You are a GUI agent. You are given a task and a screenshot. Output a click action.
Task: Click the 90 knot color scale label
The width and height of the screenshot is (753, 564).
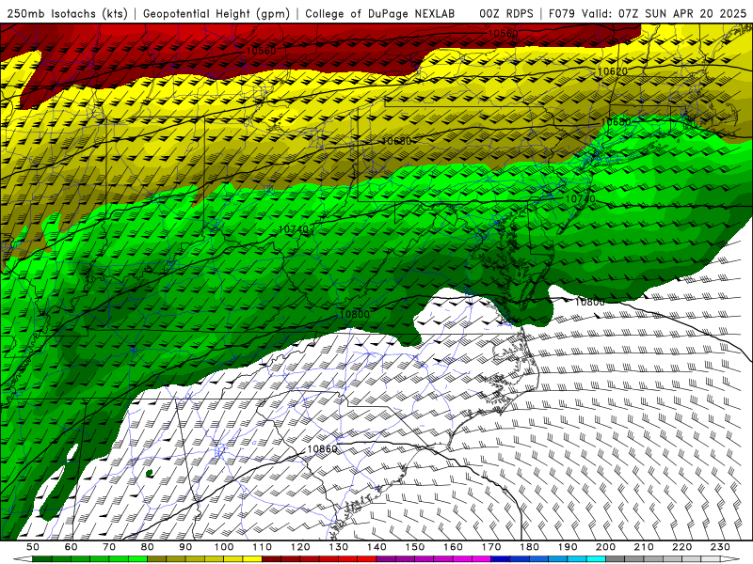click(x=185, y=547)
